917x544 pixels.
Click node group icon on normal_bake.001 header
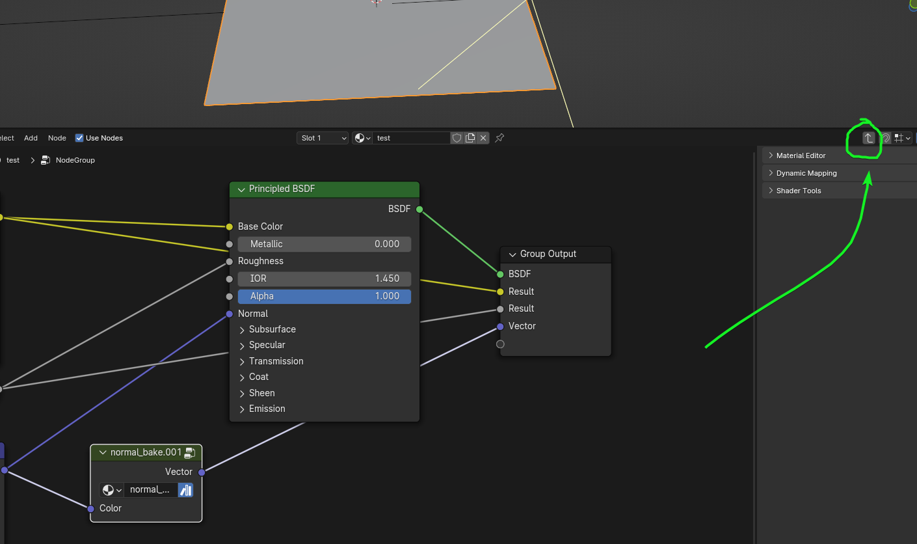point(190,452)
